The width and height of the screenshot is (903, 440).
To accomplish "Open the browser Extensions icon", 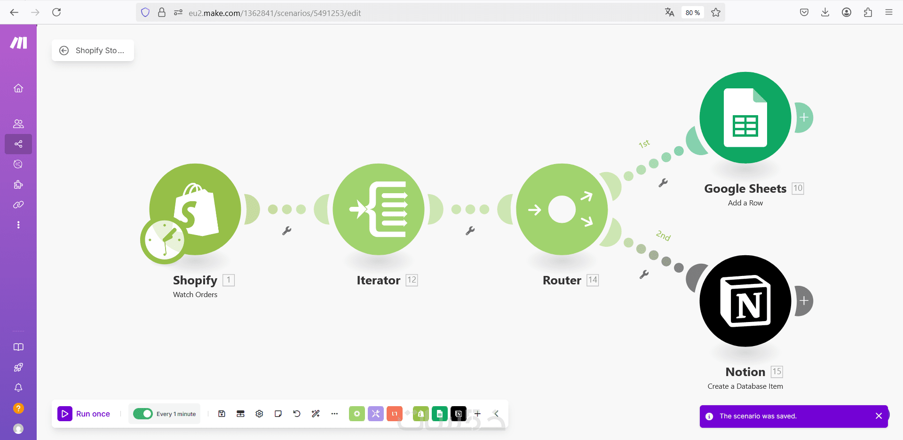I will point(868,13).
